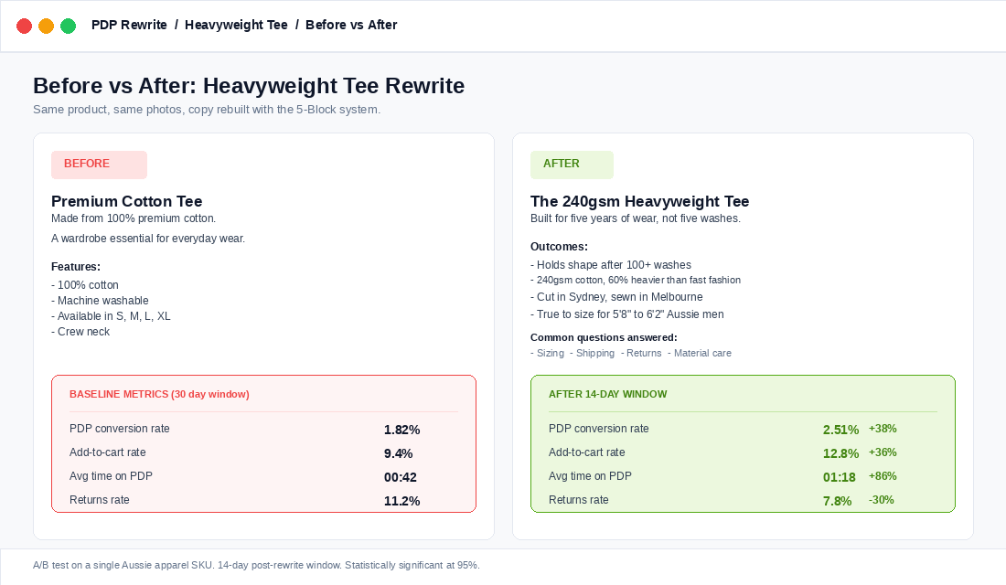
Task: Click the after avg time value 01:18
Action: coord(840,477)
